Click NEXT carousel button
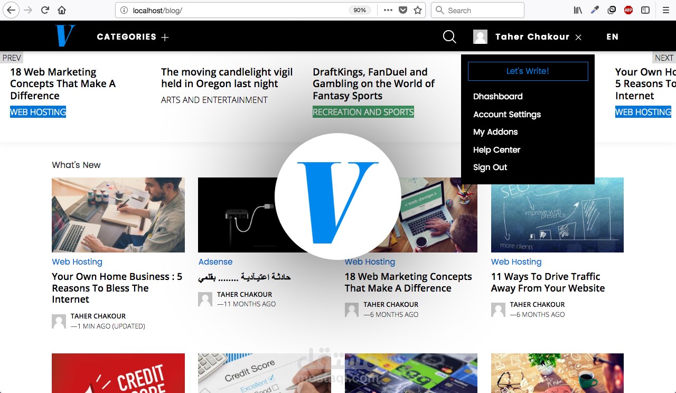The height and width of the screenshot is (393, 676). (664, 58)
